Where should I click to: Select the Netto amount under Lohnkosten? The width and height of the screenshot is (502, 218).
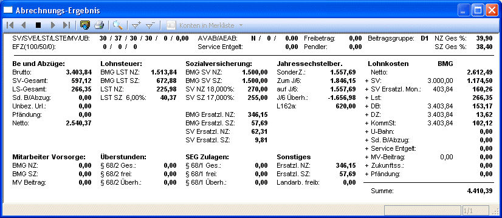coord(480,73)
